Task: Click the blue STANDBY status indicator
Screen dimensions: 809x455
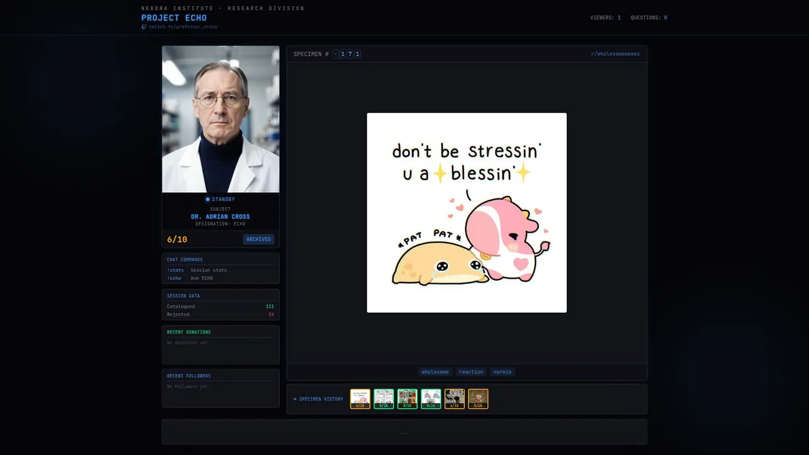Action: point(220,199)
